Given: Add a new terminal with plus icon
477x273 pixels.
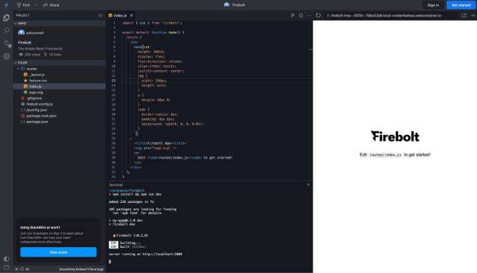Looking at the screenshot, I should click(308, 184).
